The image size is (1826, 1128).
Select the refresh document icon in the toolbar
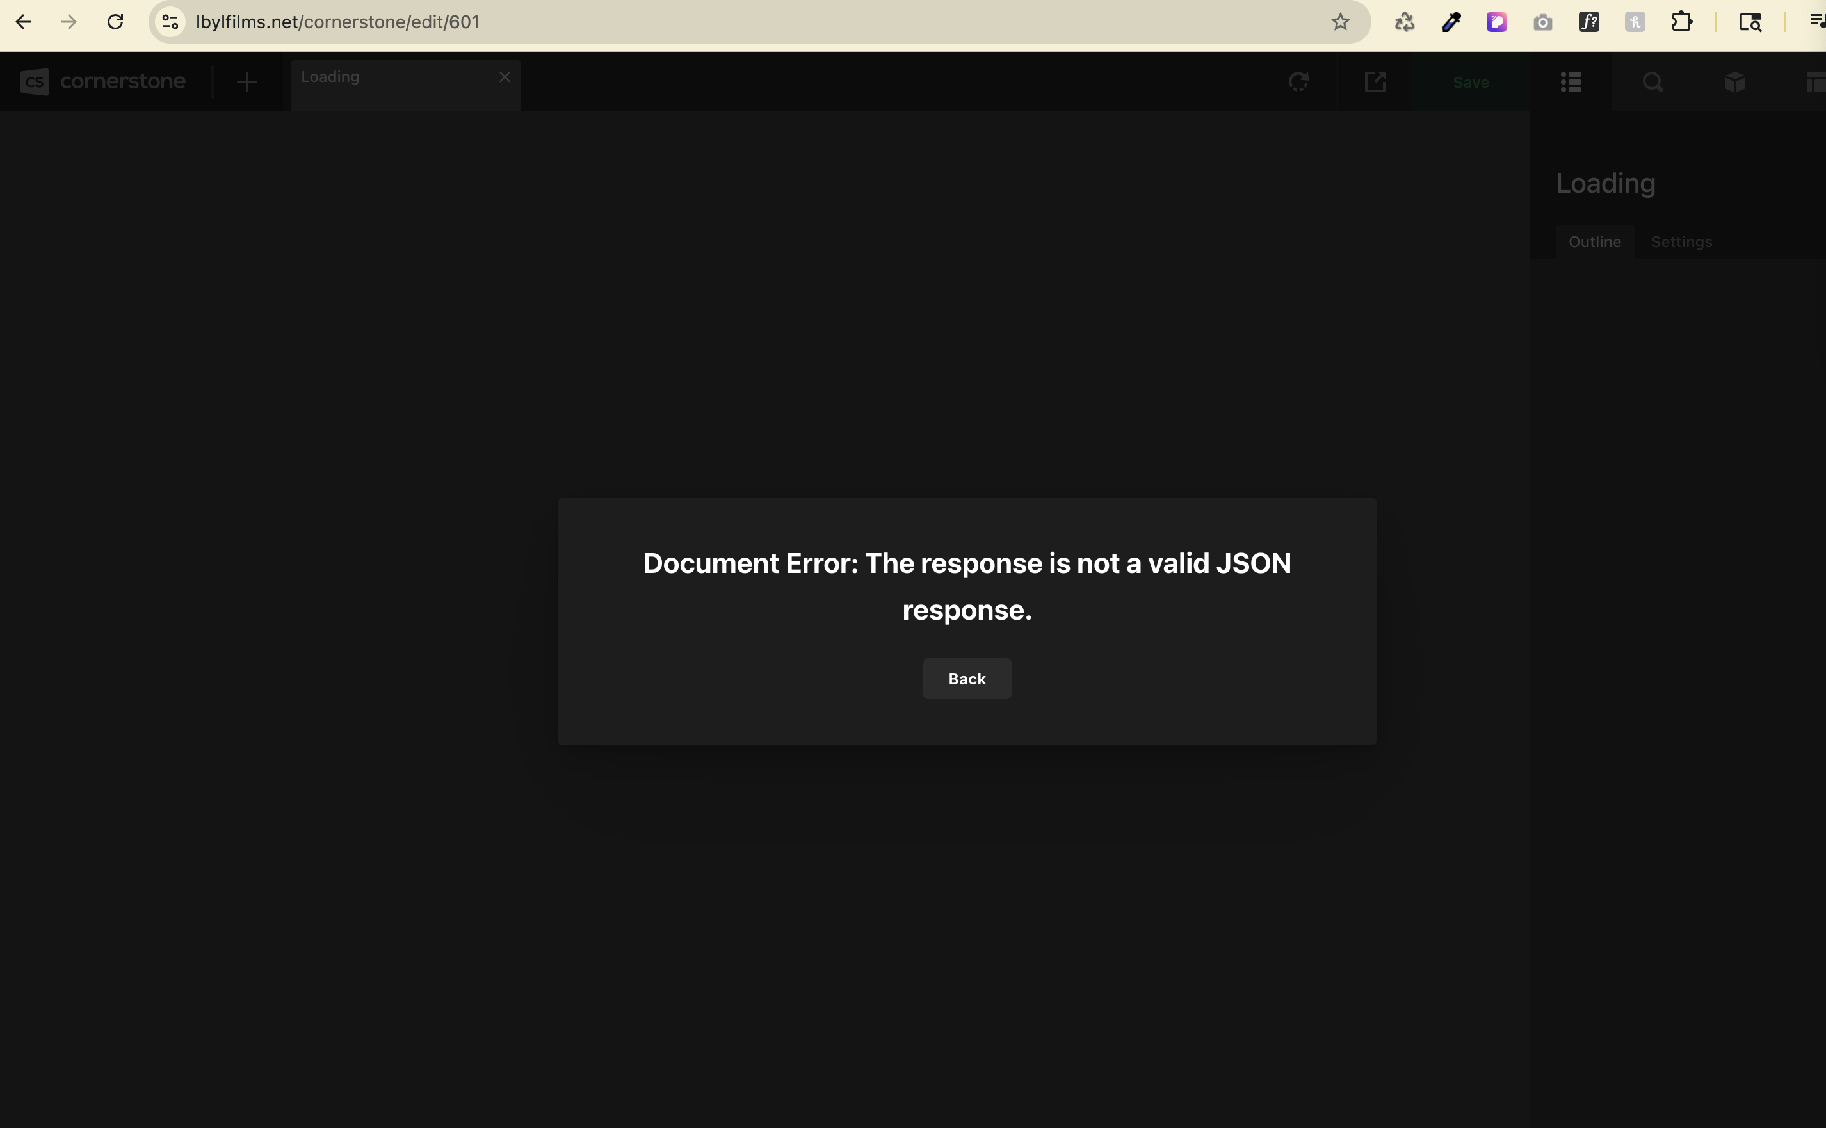(x=1299, y=82)
